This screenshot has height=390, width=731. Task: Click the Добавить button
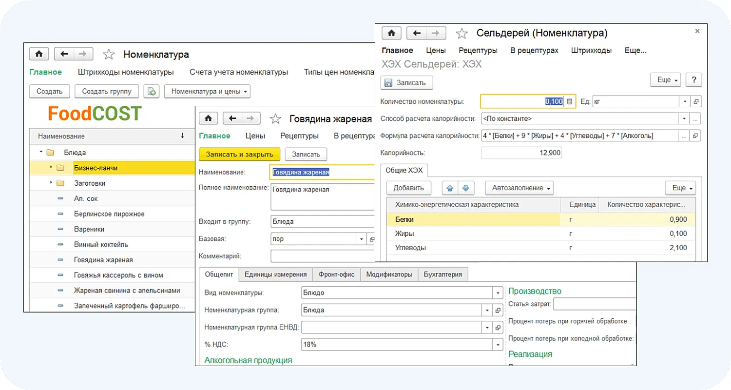coord(408,188)
